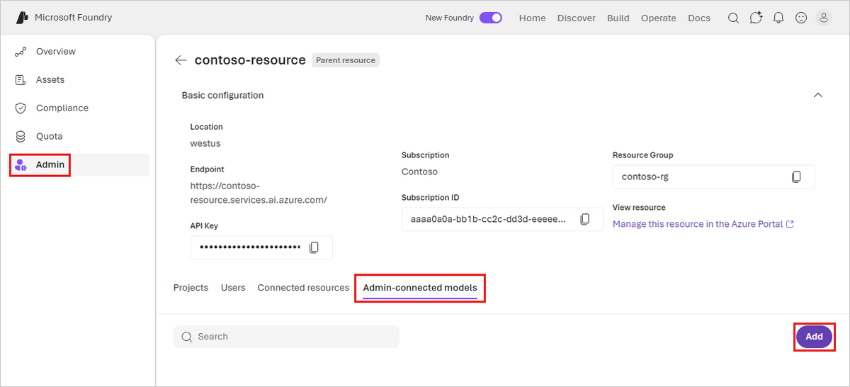Open the user profile avatar icon
Viewport: 850px width, 387px height.
coord(824,18)
